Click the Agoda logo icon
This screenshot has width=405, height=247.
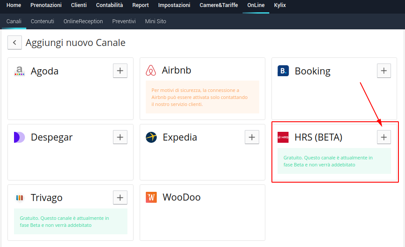19,71
